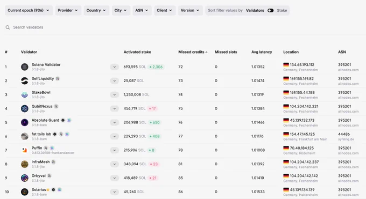Click the gray badge beside InfraMesh

(53, 162)
